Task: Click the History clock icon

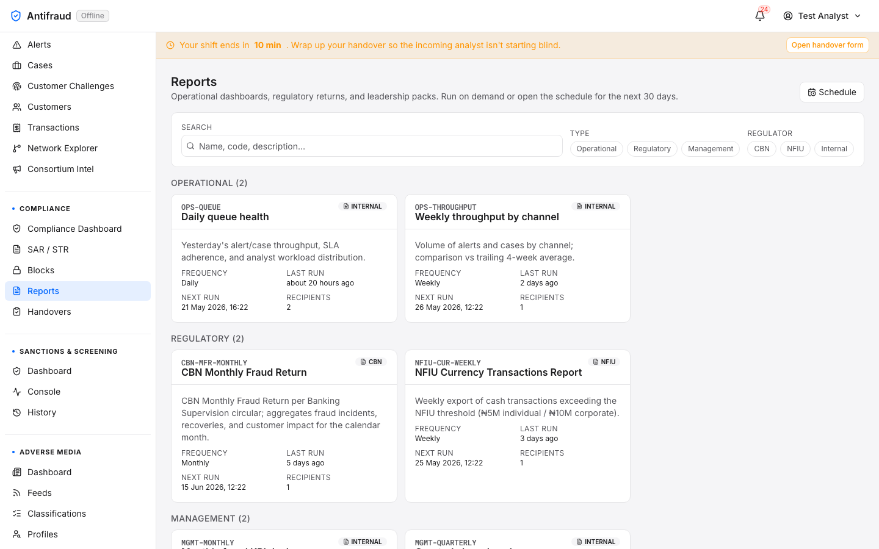Action: [x=17, y=412]
